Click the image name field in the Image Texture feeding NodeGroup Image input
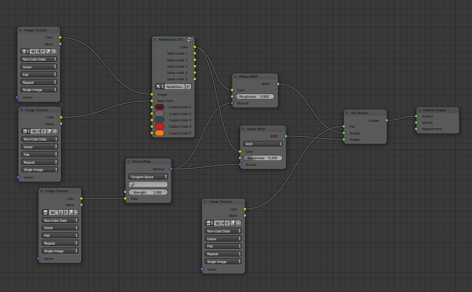This screenshot has width=472, height=292. 35,51
